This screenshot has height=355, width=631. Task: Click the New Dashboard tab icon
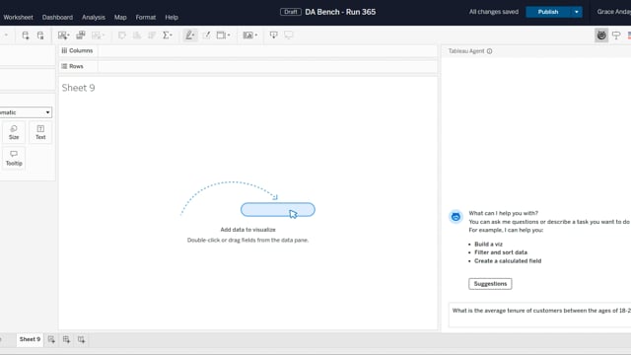click(66, 339)
